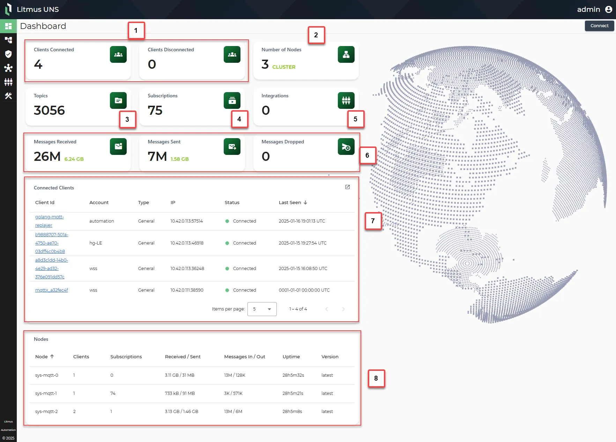Screen dimensions: 616x442
Task: Sort nodes by Clients column header
Action: 81,357
